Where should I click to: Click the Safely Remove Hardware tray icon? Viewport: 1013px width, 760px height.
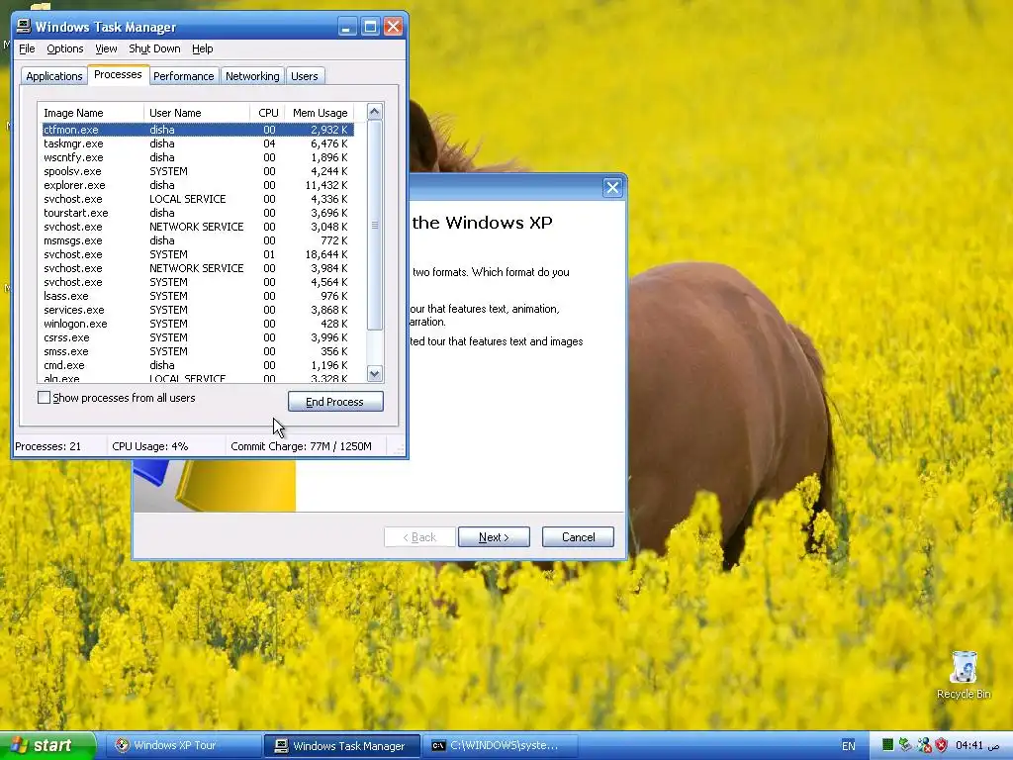click(905, 745)
